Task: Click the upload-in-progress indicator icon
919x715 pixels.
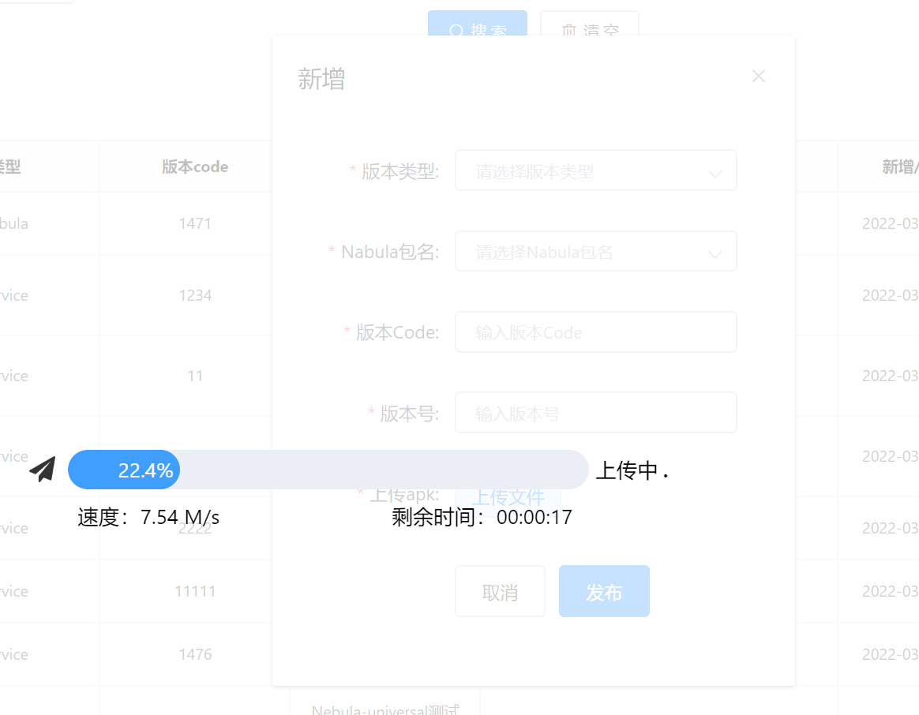Action: pos(42,469)
